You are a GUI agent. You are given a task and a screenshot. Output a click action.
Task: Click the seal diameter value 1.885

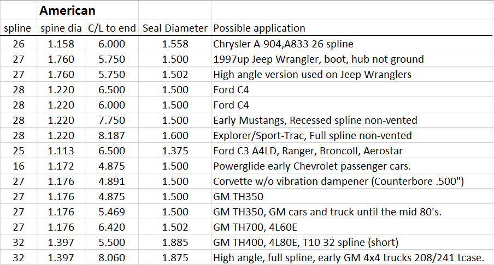[175, 242]
